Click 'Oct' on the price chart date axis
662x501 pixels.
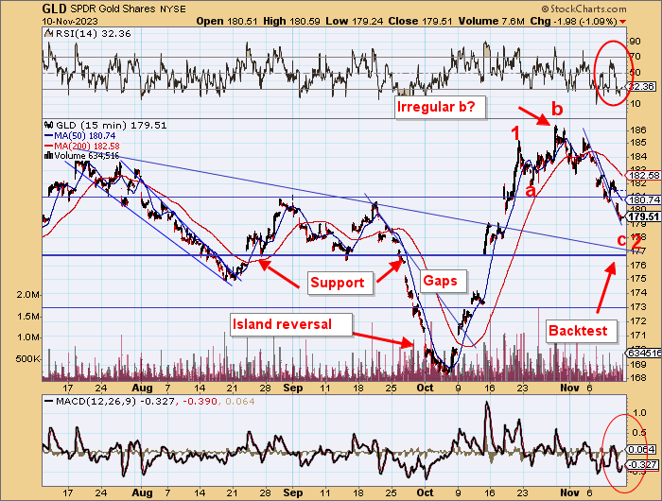coord(425,388)
